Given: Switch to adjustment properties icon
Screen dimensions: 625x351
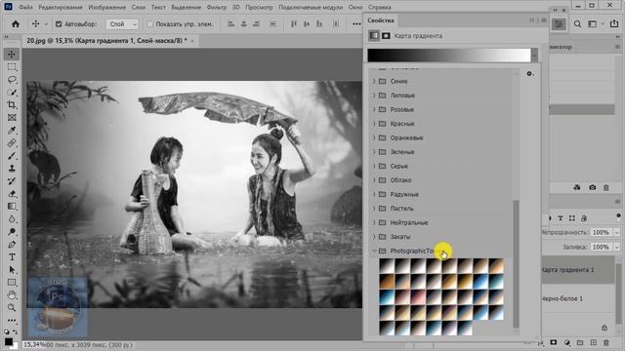Looking at the screenshot, I should click(x=374, y=36).
